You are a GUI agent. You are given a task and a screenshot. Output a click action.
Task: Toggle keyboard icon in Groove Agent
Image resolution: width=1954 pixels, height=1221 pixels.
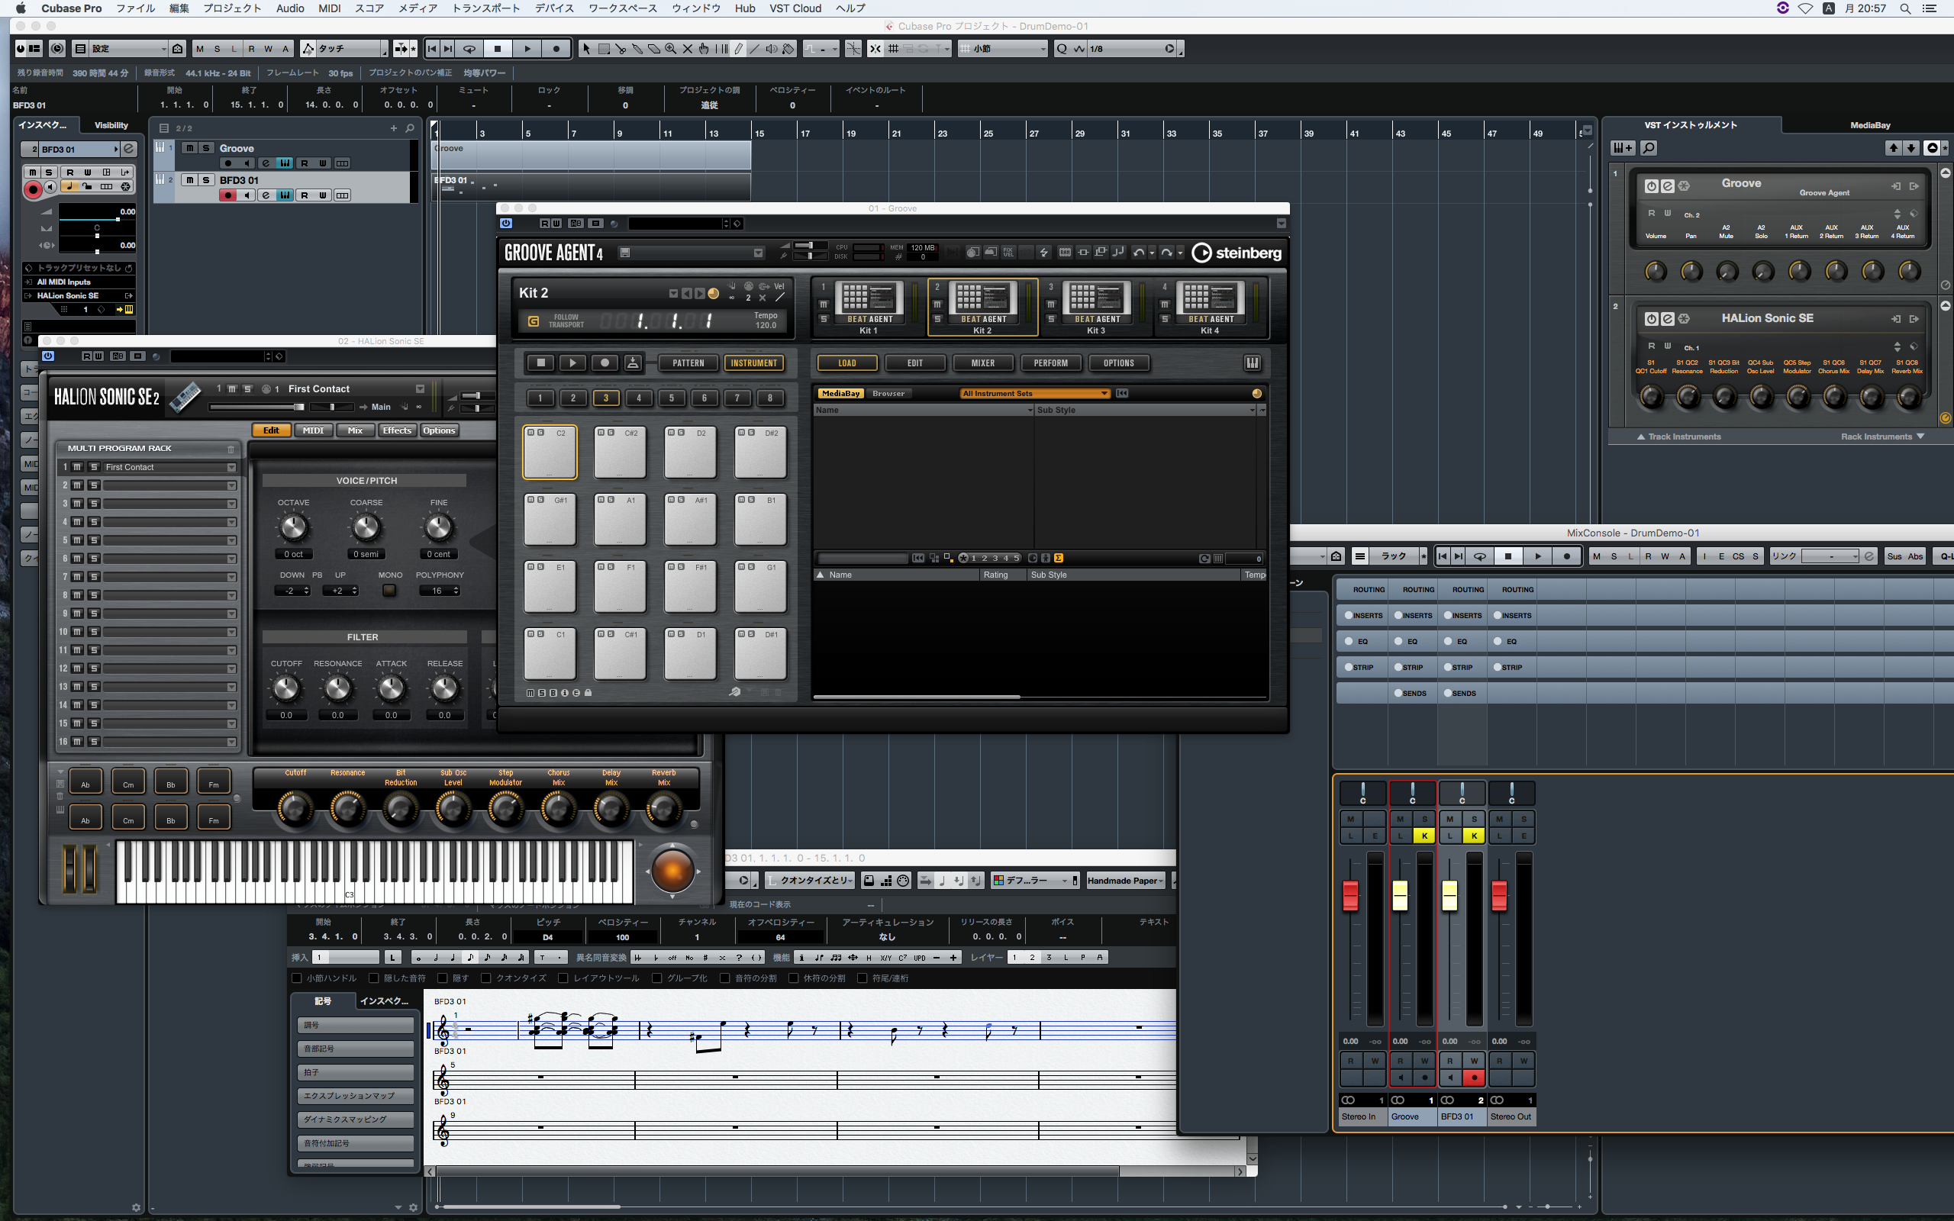[x=1253, y=362]
